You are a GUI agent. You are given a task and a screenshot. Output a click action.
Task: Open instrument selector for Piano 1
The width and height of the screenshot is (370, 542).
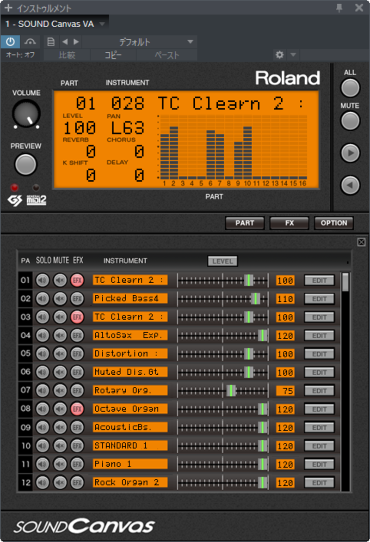(130, 464)
